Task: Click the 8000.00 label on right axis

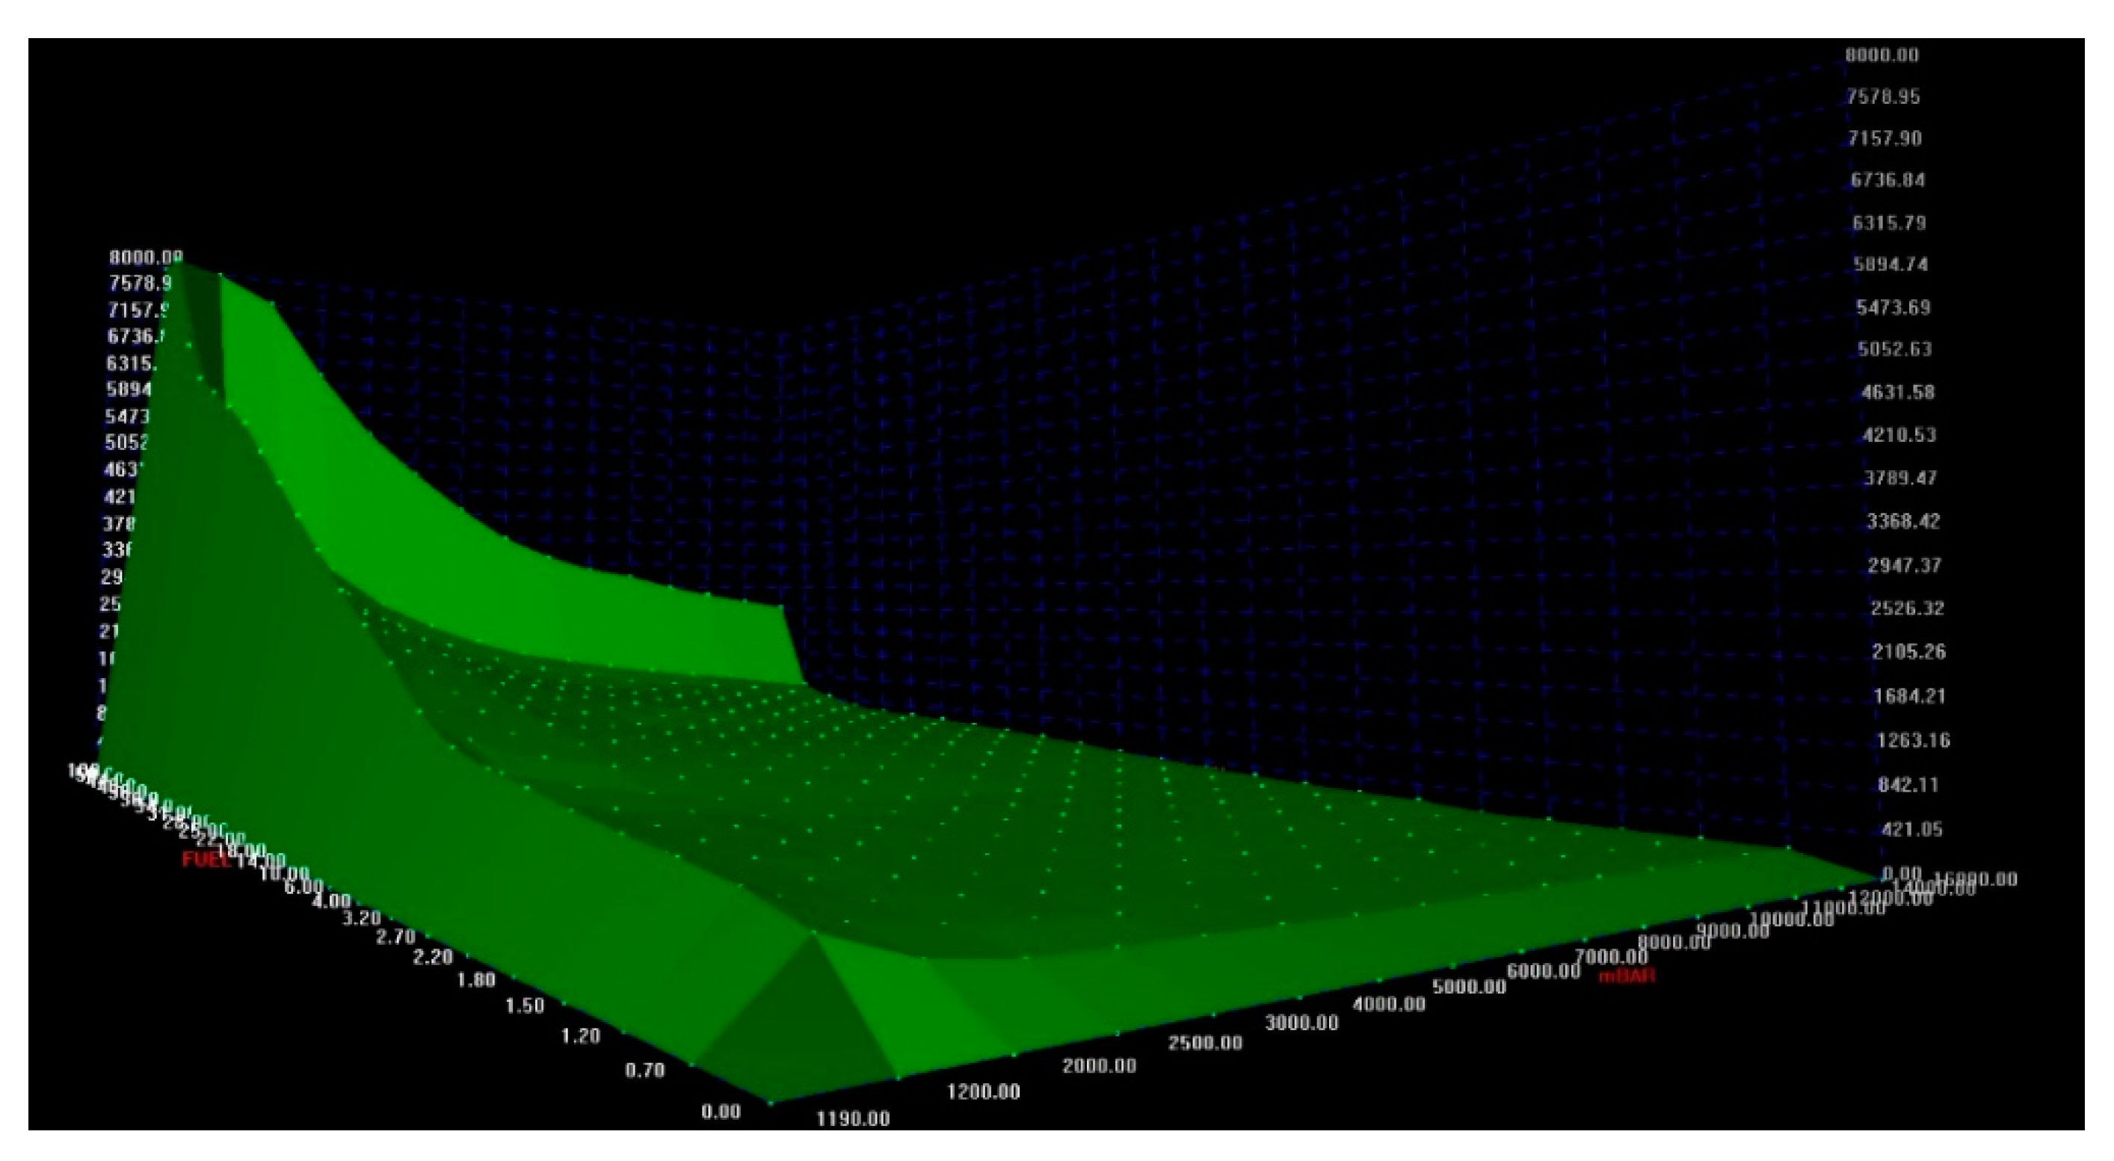Action: coord(1882,55)
